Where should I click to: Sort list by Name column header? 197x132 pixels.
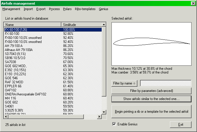[33, 25]
